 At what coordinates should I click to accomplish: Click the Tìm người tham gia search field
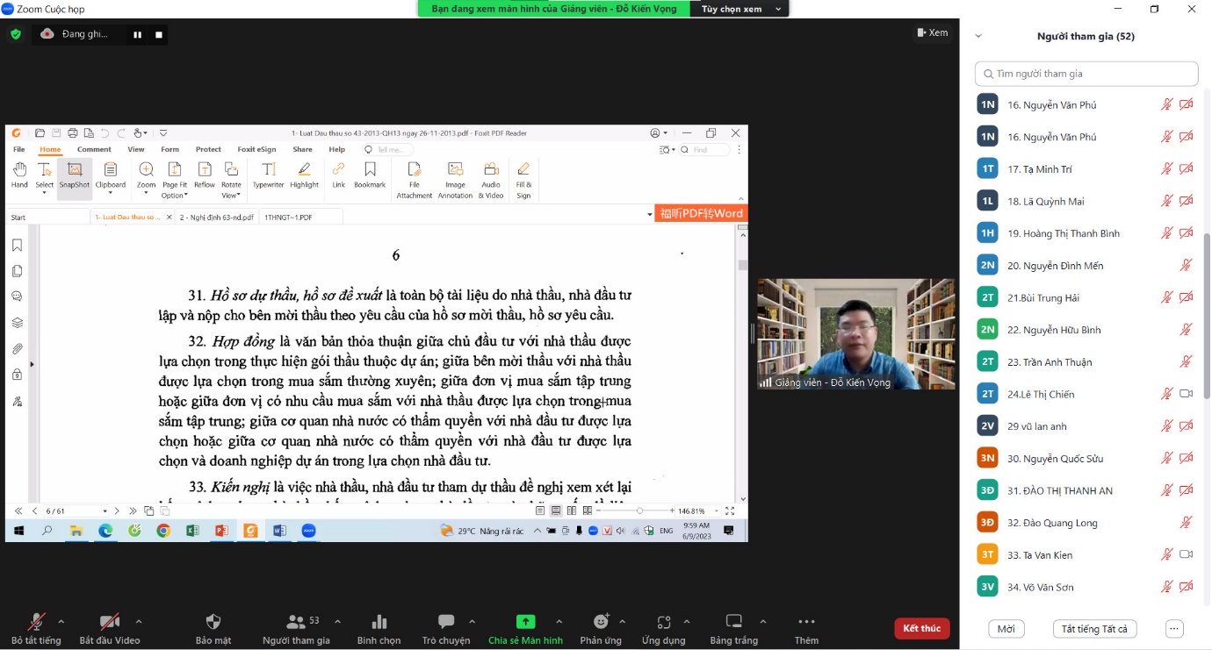coord(1086,74)
